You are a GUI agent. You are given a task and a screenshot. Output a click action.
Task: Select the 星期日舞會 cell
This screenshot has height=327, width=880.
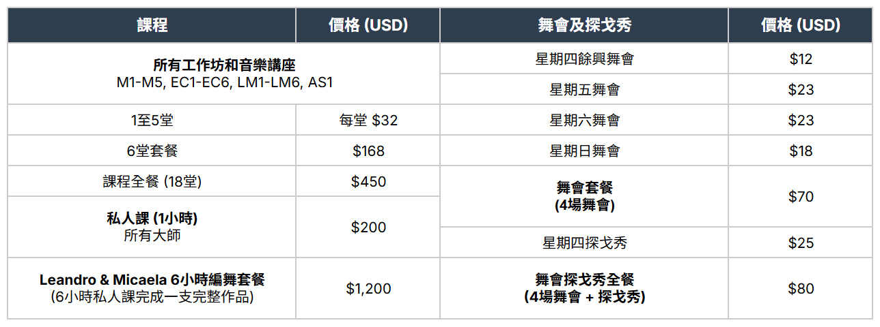click(x=584, y=151)
